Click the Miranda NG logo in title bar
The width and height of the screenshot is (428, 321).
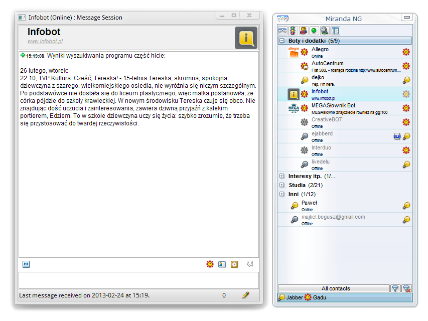tap(283, 19)
